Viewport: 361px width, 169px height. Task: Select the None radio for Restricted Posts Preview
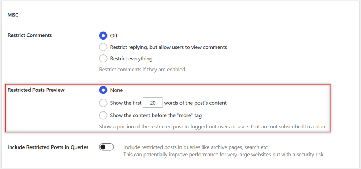103,90
